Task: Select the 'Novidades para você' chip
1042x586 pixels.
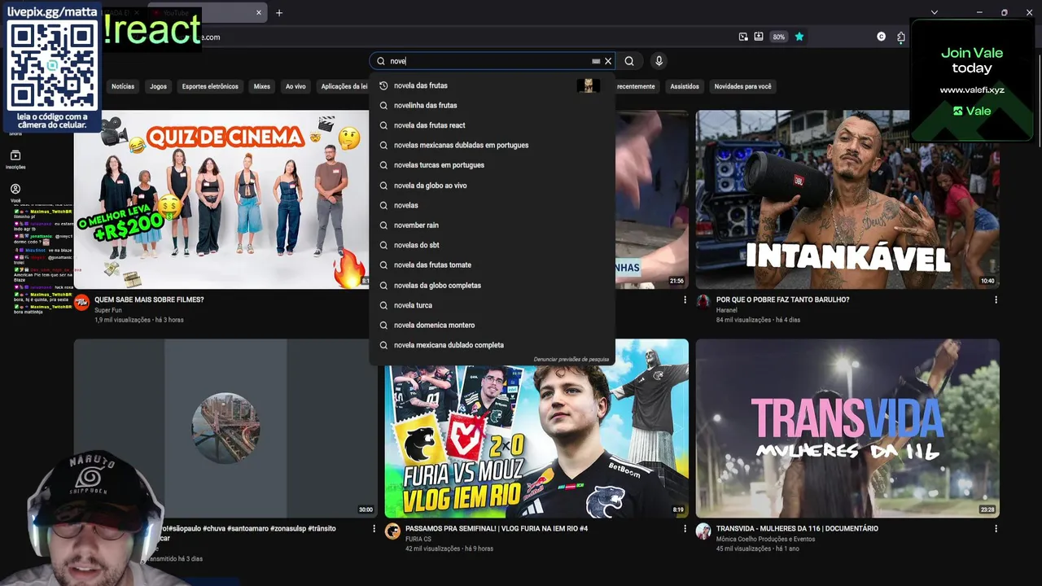Action: click(742, 86)
